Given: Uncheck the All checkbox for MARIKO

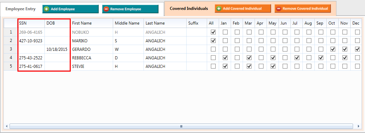Looking at the screenshot, I should tap(213, 41).
